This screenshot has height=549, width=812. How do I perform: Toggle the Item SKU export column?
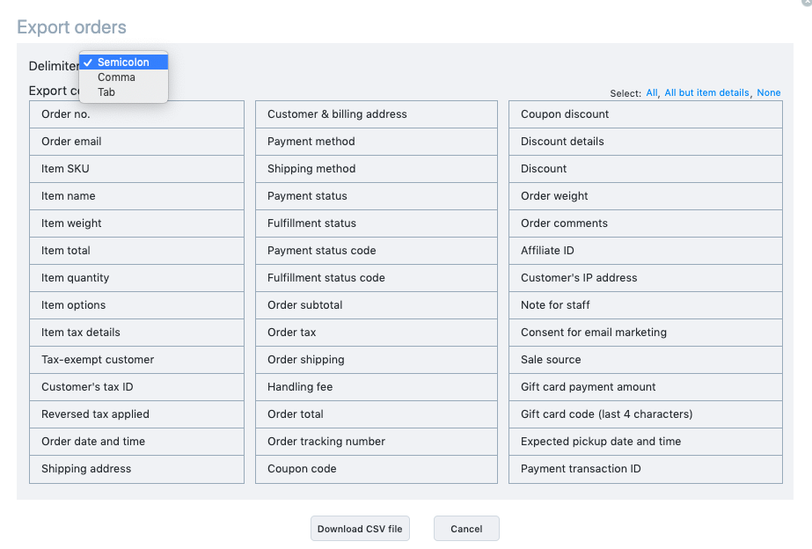coord(136,169)
